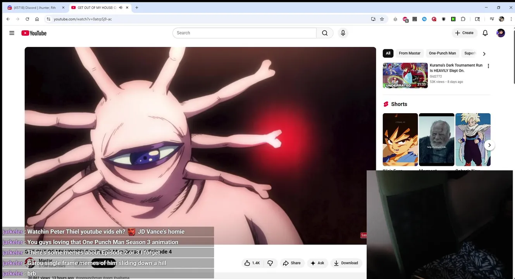This screenshot has width=515, height=279.
Task: Filter by From Mastar chip
Action: (410, 53)
